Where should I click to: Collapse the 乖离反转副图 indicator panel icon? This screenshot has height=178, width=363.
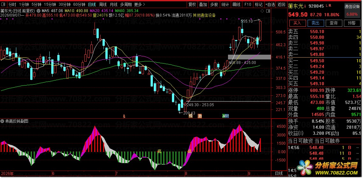click(3, 121)
